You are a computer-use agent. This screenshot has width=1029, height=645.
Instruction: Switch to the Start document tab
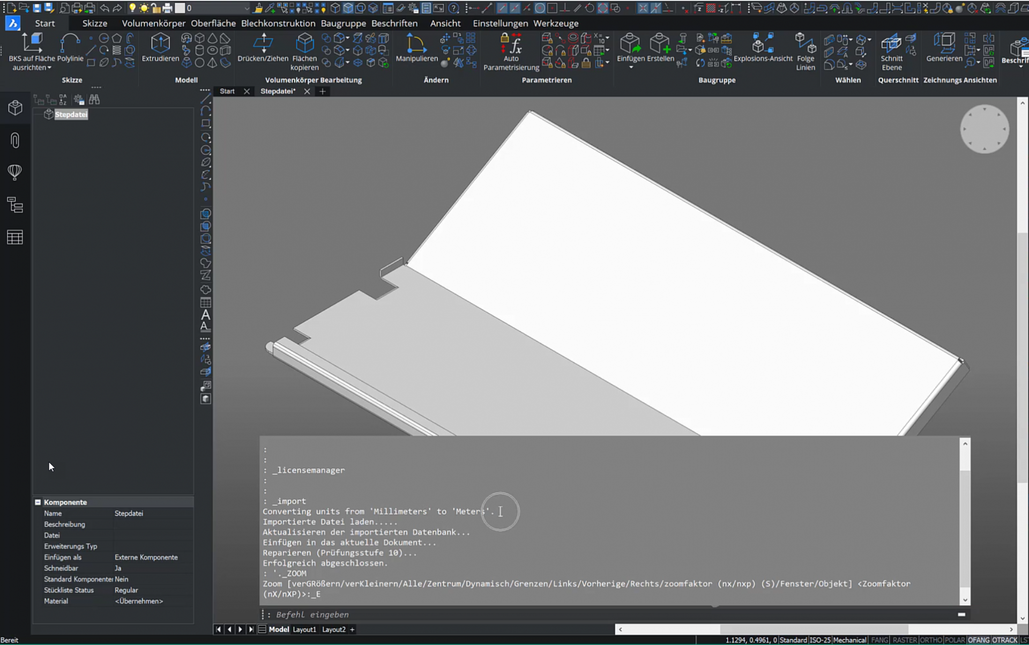(x=227, y=91)
